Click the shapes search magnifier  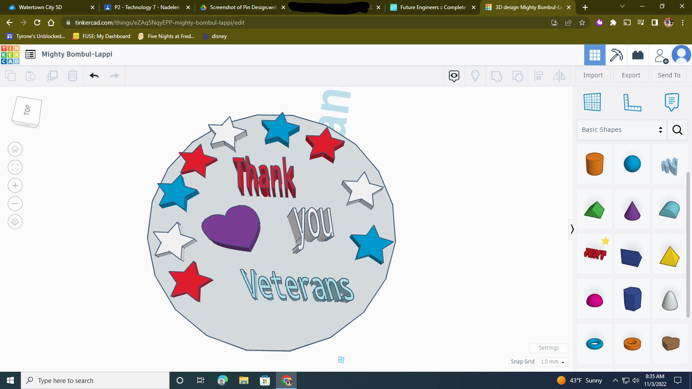[x=677, y=130]
